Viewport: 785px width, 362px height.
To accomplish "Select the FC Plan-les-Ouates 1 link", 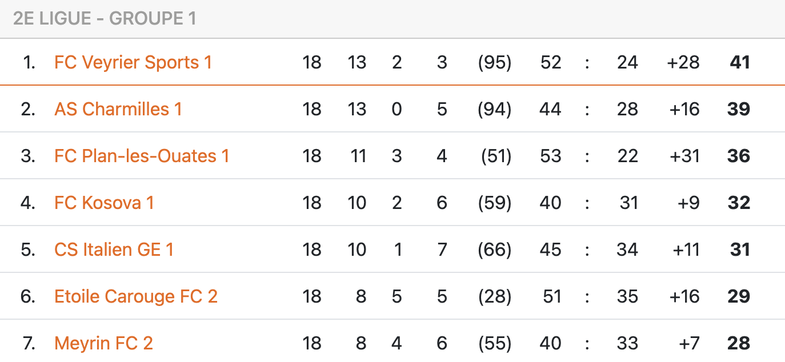I will coord(142,156).
